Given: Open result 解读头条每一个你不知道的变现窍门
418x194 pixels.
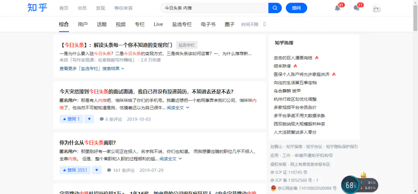Looking at the screenshot, I should click(x=116, y=45).
